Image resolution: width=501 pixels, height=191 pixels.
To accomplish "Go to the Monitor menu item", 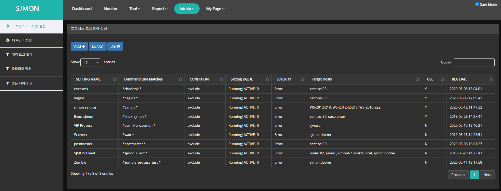I will tap(111, 9).
